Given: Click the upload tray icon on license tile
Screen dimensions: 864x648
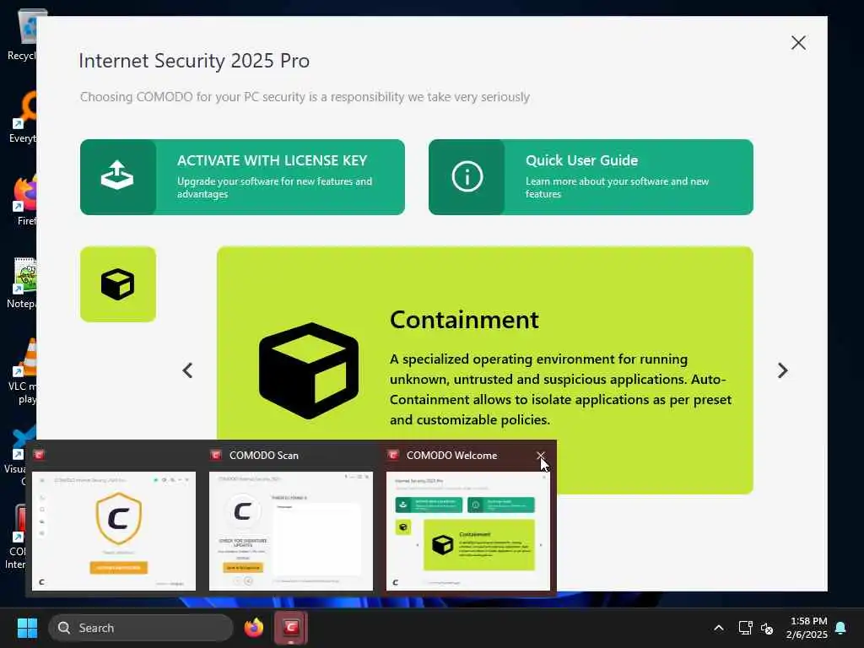Looking at the screenshot, I should tap(117, 175).
